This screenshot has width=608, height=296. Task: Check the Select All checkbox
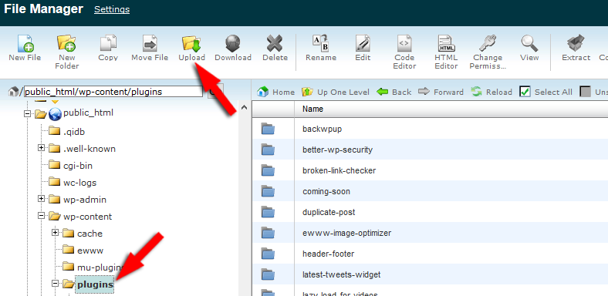pos(525,92)
